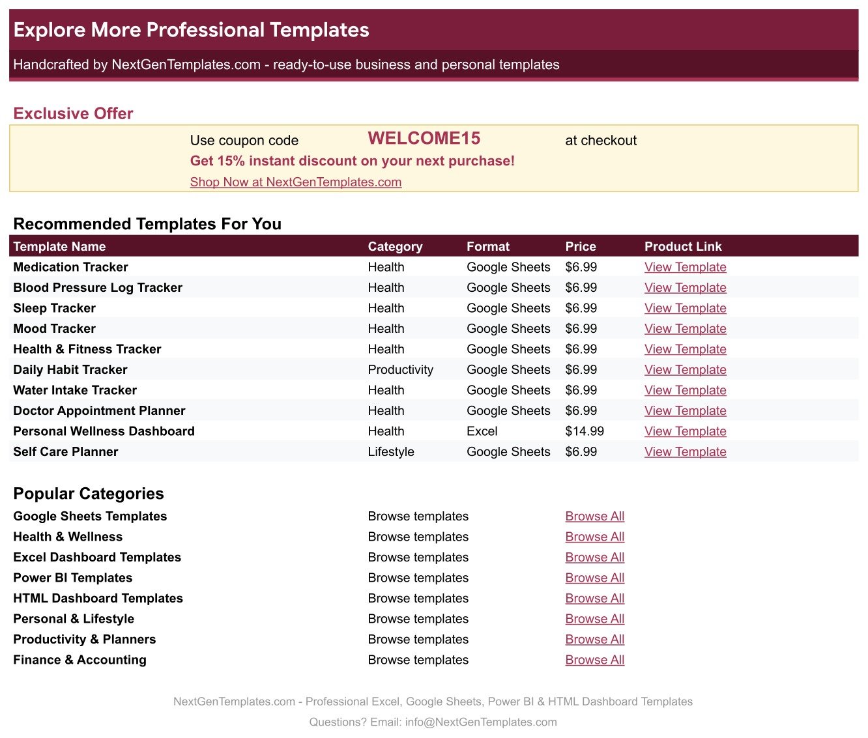868x738 pixels.
Task: View the Personal Wellness Dashboard template link
Action: [x=685, y=431]
